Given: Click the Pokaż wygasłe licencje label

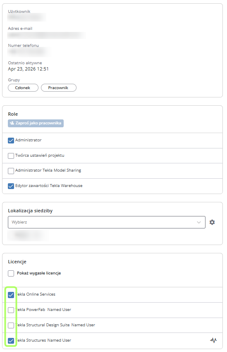Looking at the screenshot, I should (39, 273).
